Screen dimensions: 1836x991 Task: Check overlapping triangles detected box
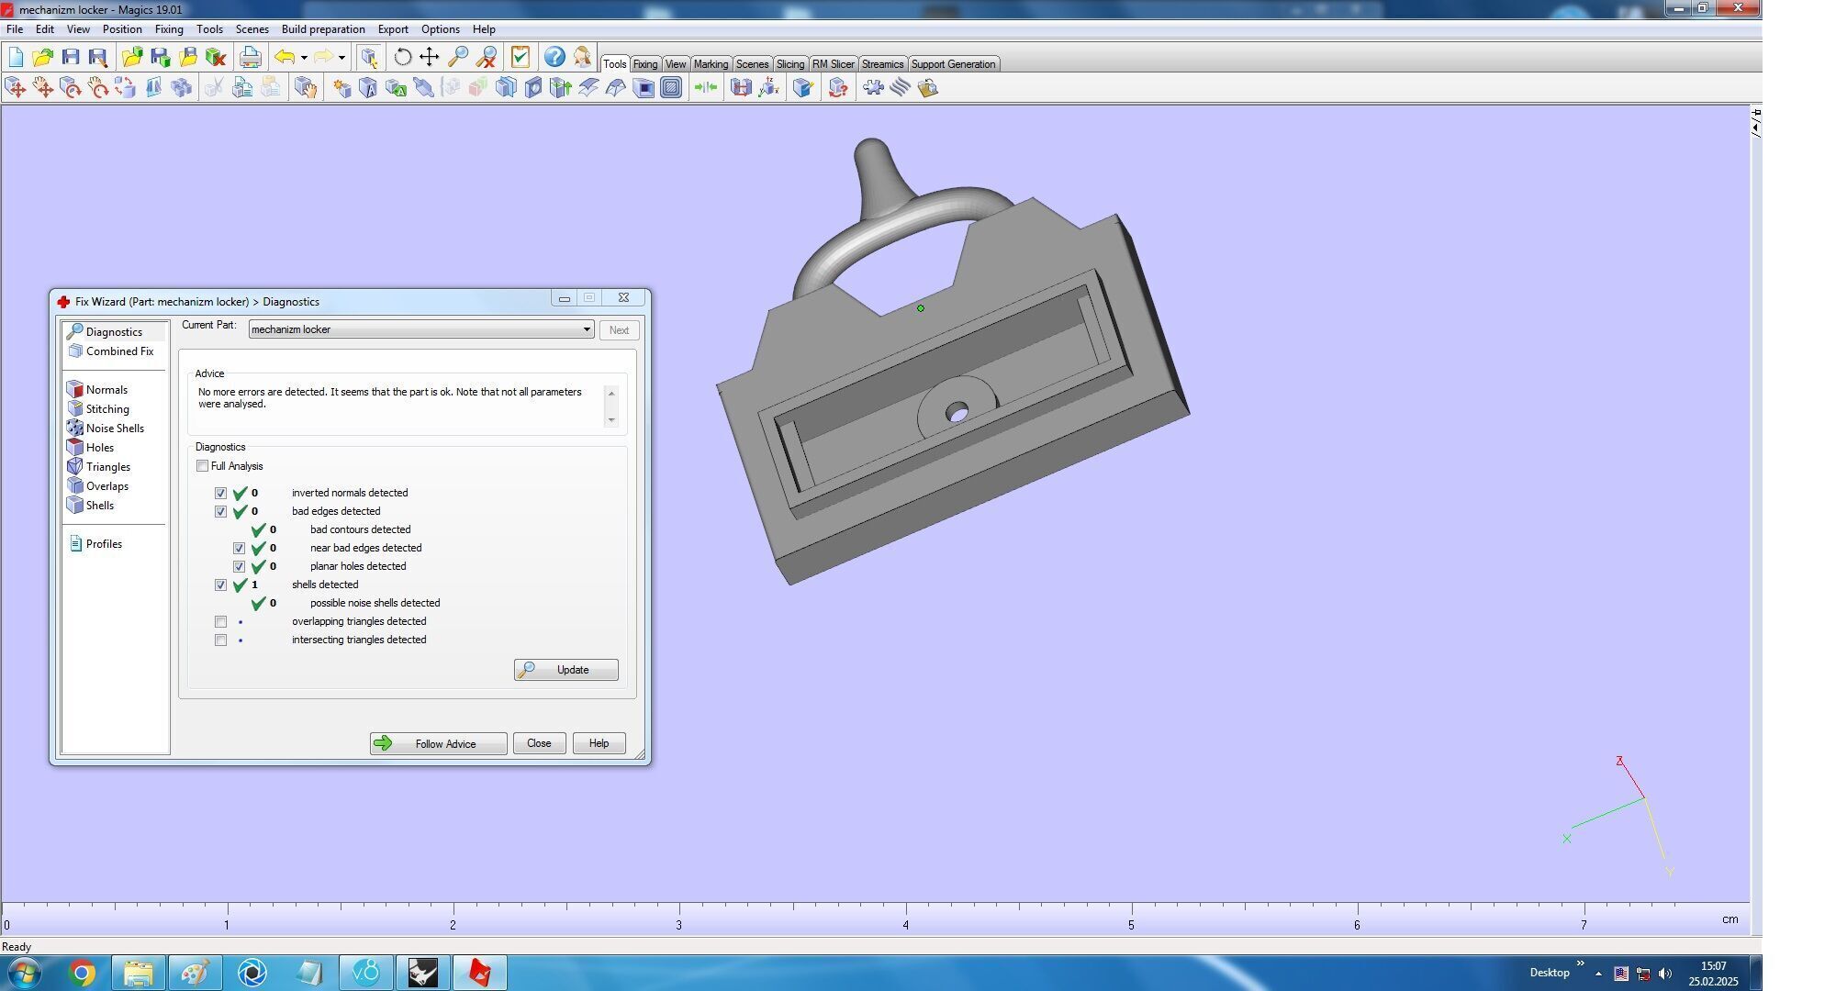click(x=220, y=622)
